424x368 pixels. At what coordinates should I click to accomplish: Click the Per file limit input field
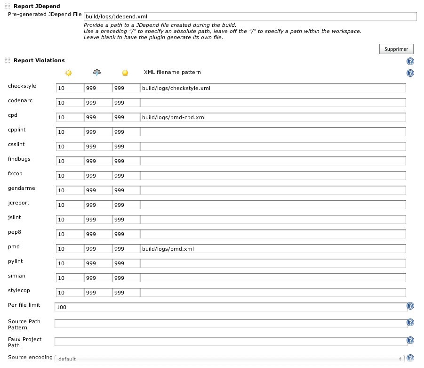pos(230,307)
